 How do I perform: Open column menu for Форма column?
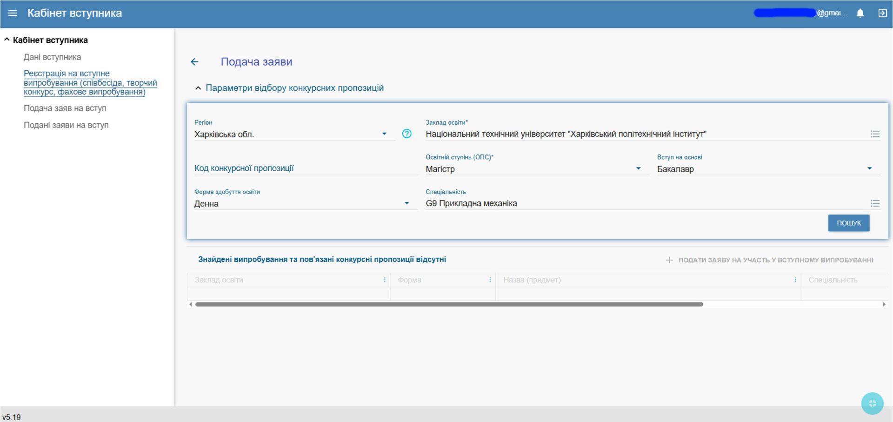point(490,280)
